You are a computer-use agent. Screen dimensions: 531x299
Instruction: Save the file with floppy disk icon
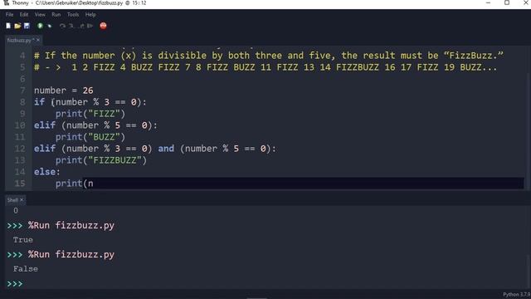coord(27,26)
